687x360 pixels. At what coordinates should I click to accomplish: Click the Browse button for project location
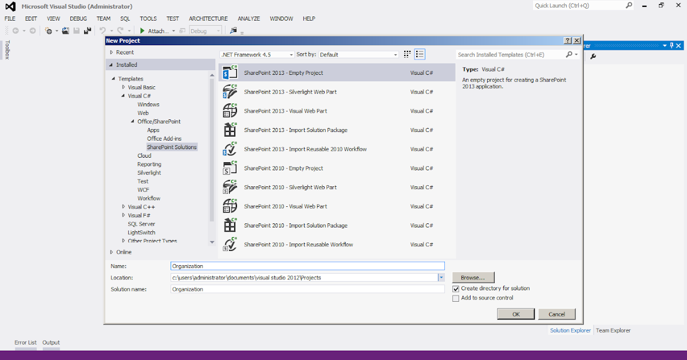click(473, 277)
